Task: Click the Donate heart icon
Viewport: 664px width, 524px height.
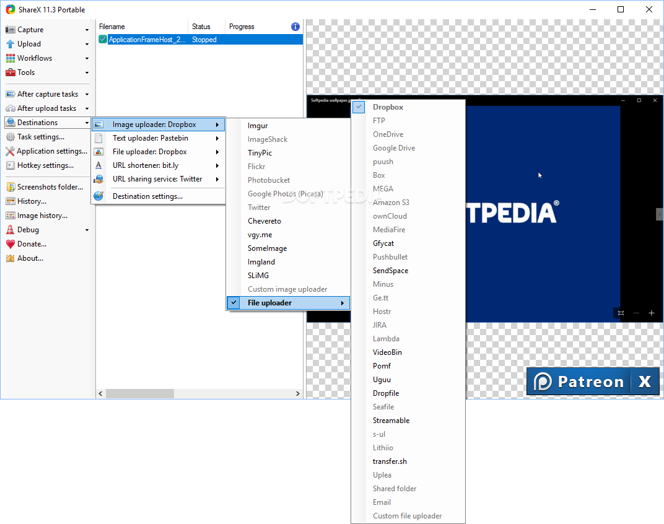Action: click(x=10, y=244)
